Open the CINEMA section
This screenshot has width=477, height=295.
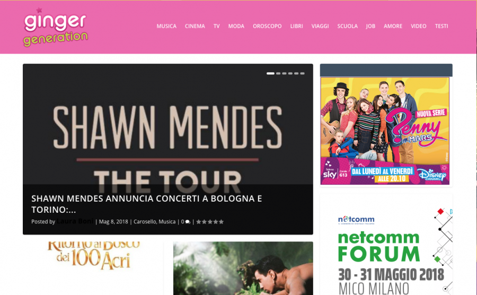[195, 26]
